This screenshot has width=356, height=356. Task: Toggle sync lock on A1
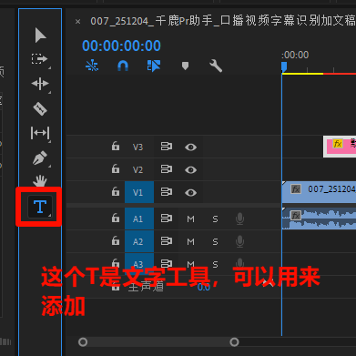click(x=167, y=219)
